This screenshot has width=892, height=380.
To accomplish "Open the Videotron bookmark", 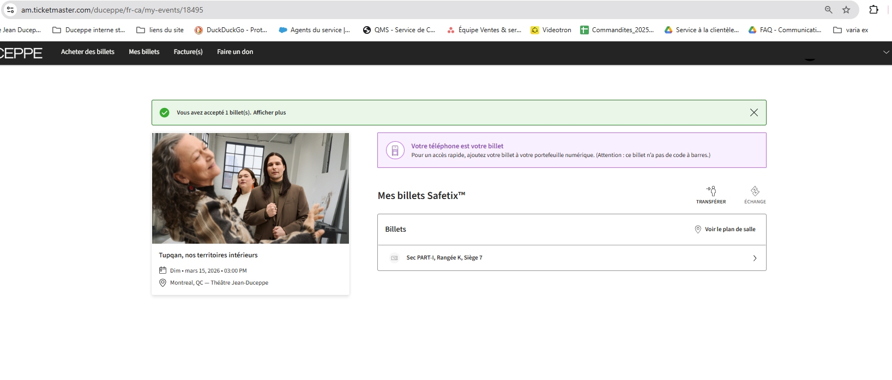I will (x=551, y=30).
